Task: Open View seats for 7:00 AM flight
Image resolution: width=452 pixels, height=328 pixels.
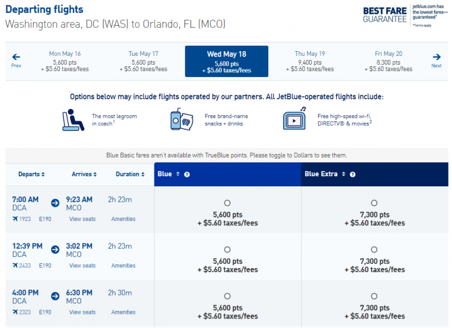Action: [x=82, y=219]
